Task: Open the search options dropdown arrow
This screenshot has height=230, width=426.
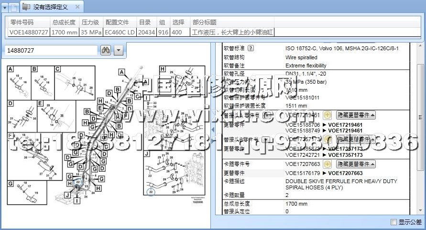Action: click(x=118, y=50)
